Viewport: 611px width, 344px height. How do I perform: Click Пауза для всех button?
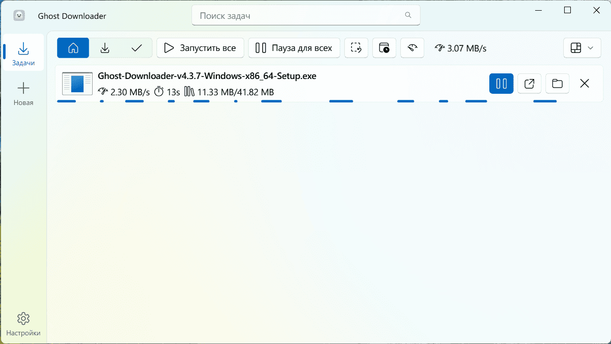tap(294, 48)
